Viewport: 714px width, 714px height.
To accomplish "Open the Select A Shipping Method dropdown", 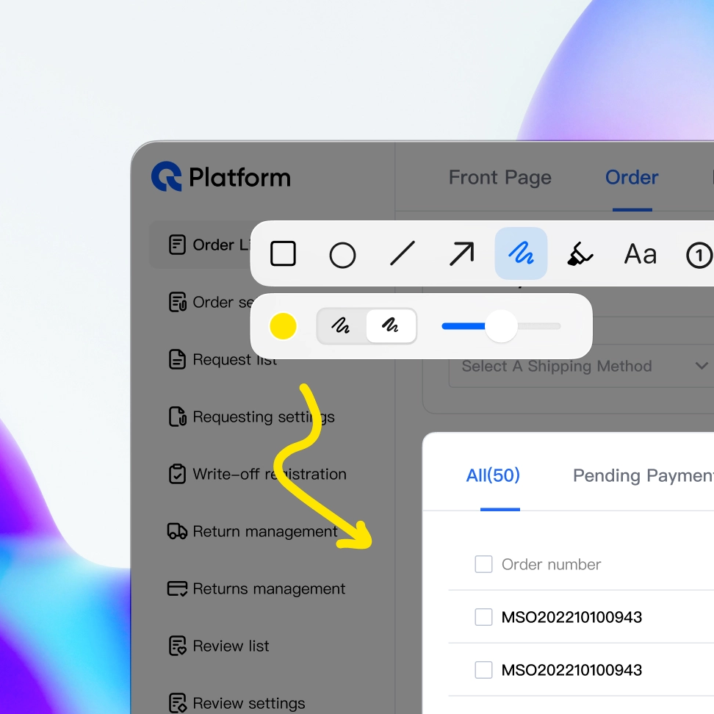I will [x=581, y=366].
